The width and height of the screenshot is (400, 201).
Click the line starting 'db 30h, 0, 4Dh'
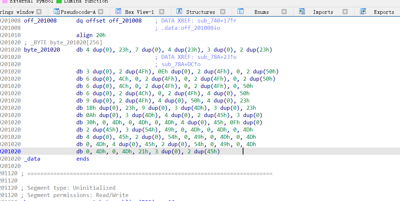[169, 123]
